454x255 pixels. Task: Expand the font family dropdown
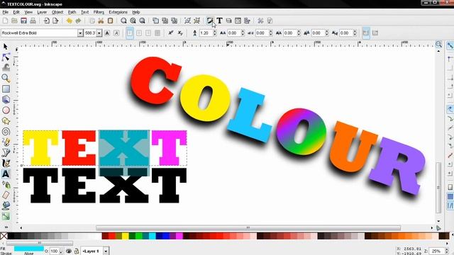click(x=80, y=33)
